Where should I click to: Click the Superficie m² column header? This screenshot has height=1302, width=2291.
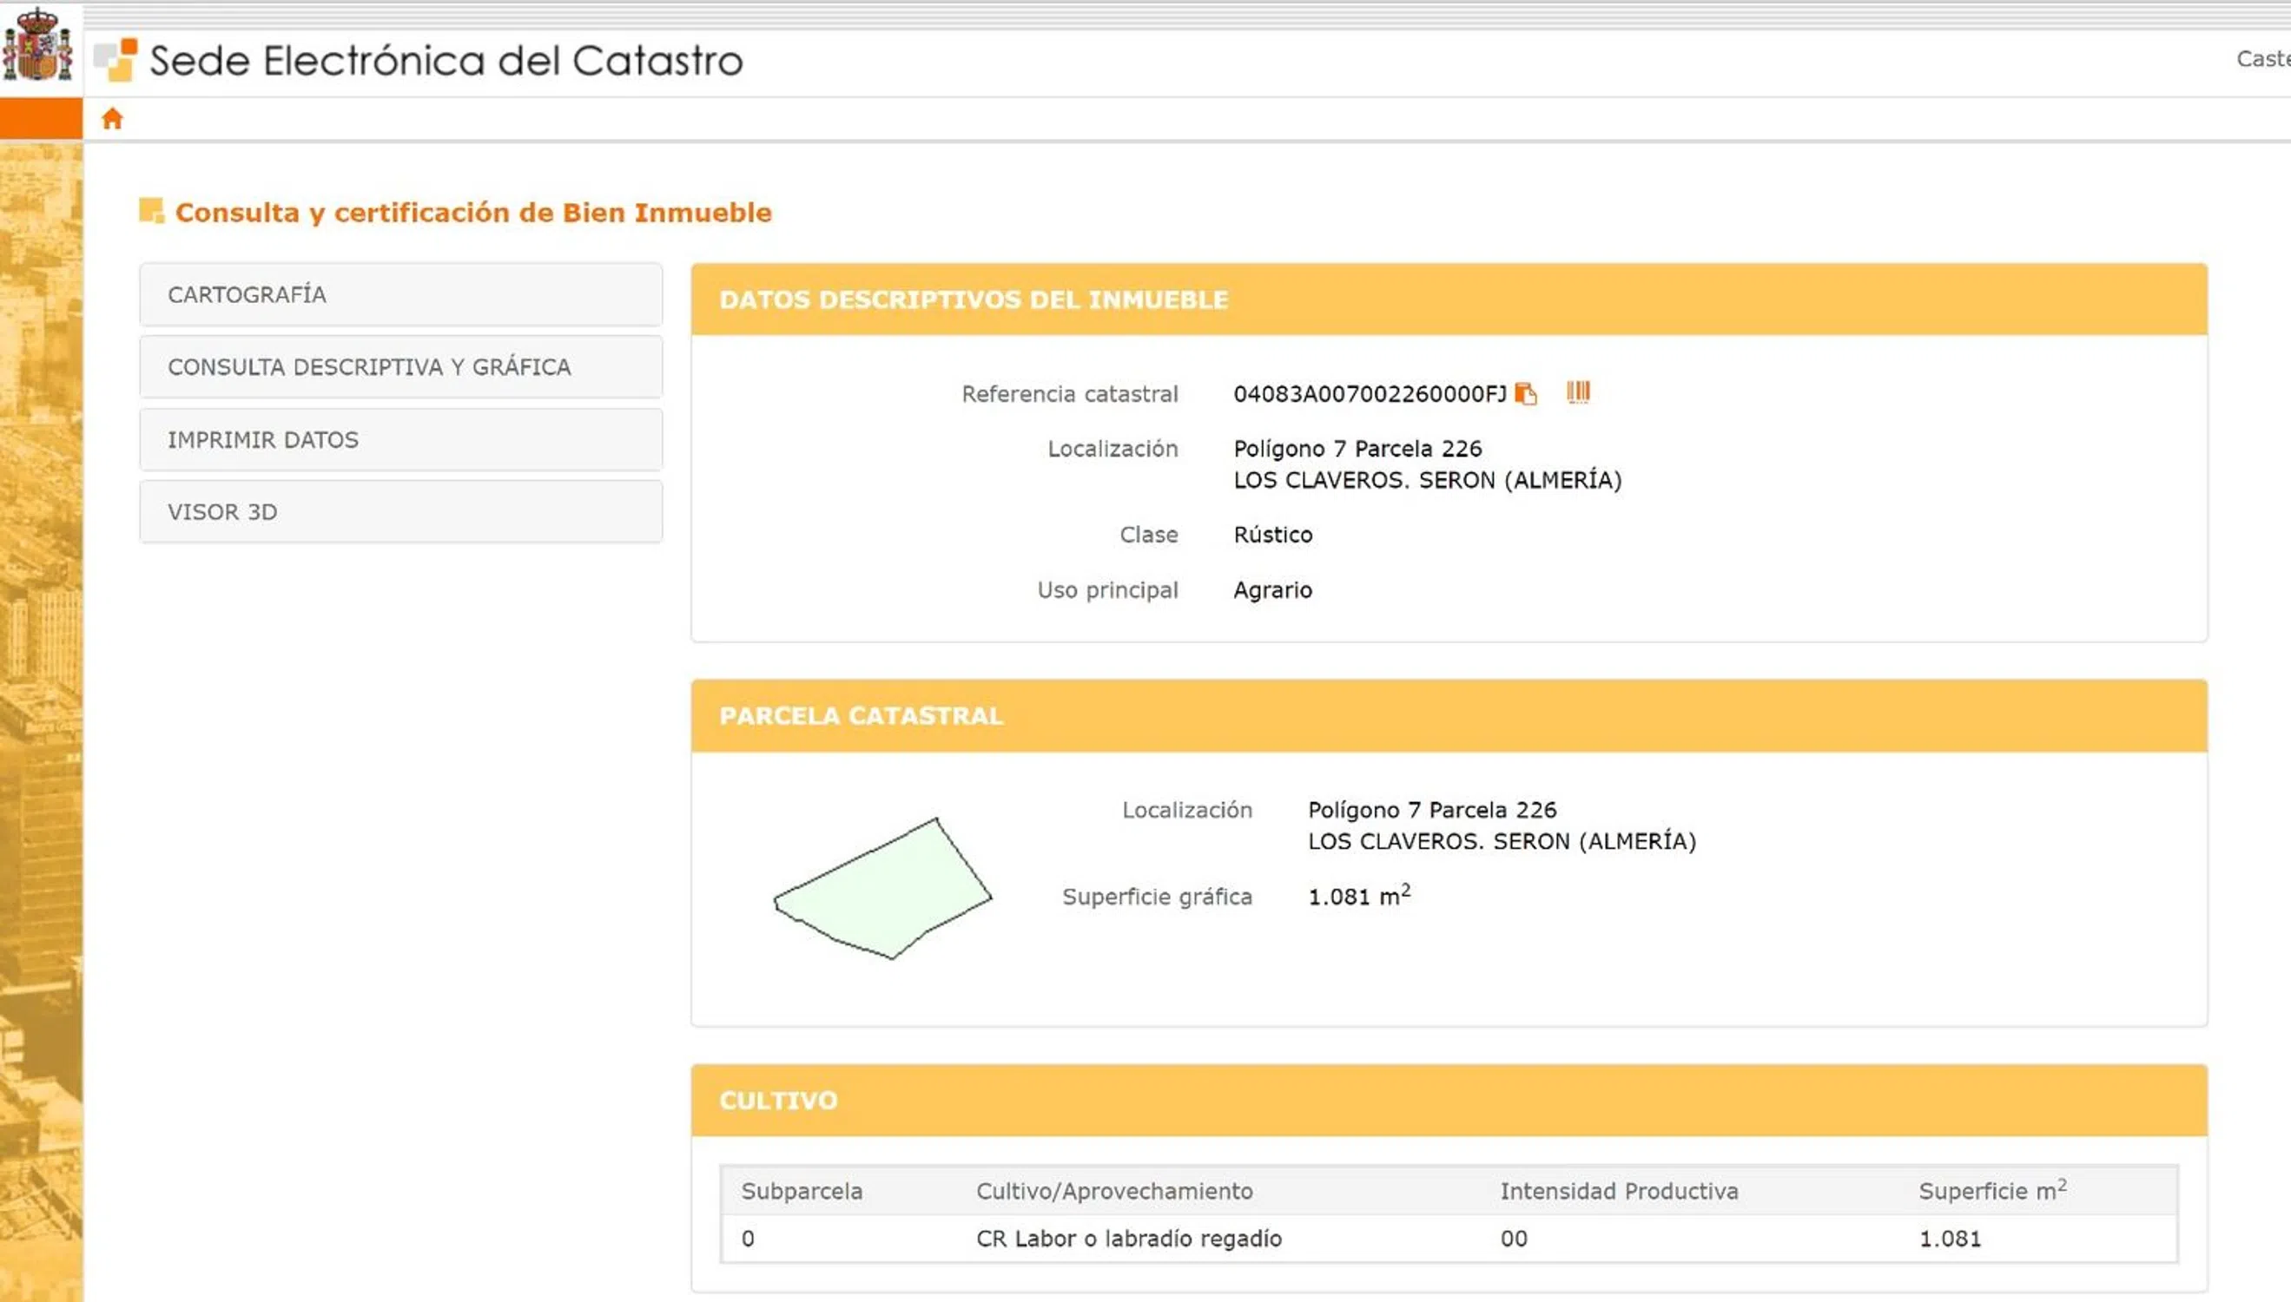point(1991,1191)
